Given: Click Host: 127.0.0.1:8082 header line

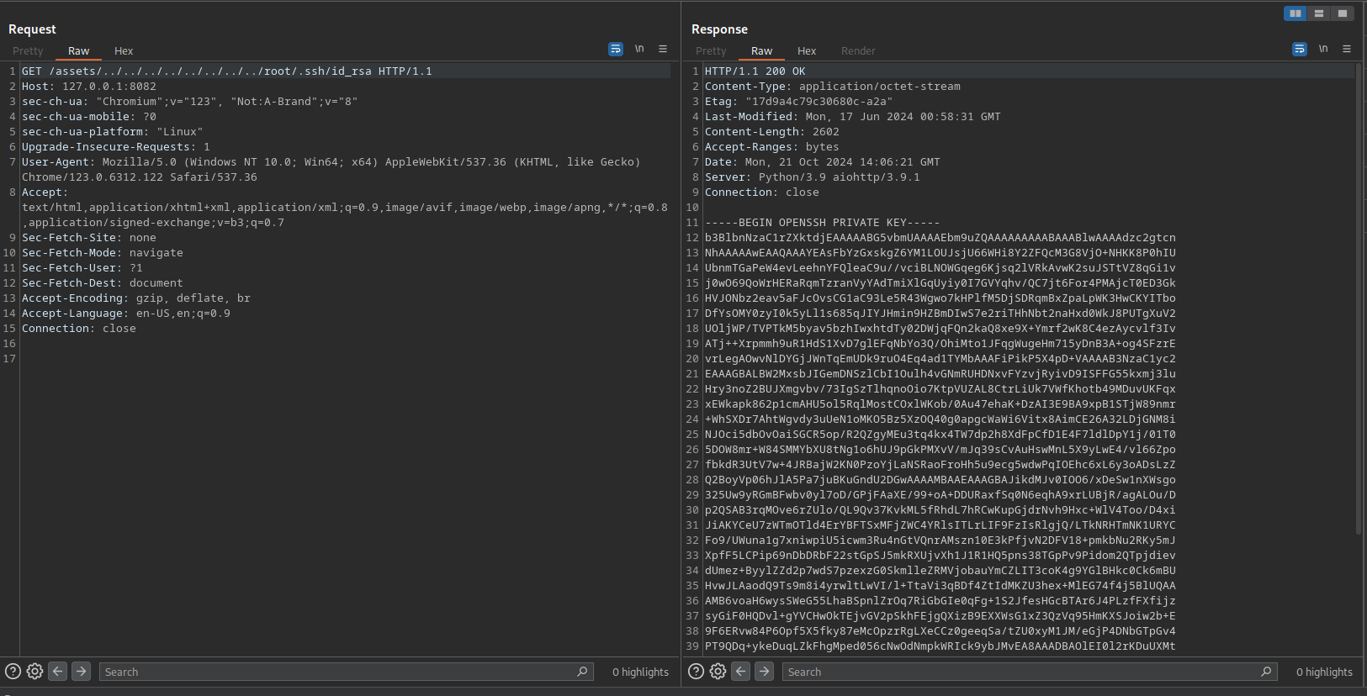Looking at the screenshot, I should (89, 87).
